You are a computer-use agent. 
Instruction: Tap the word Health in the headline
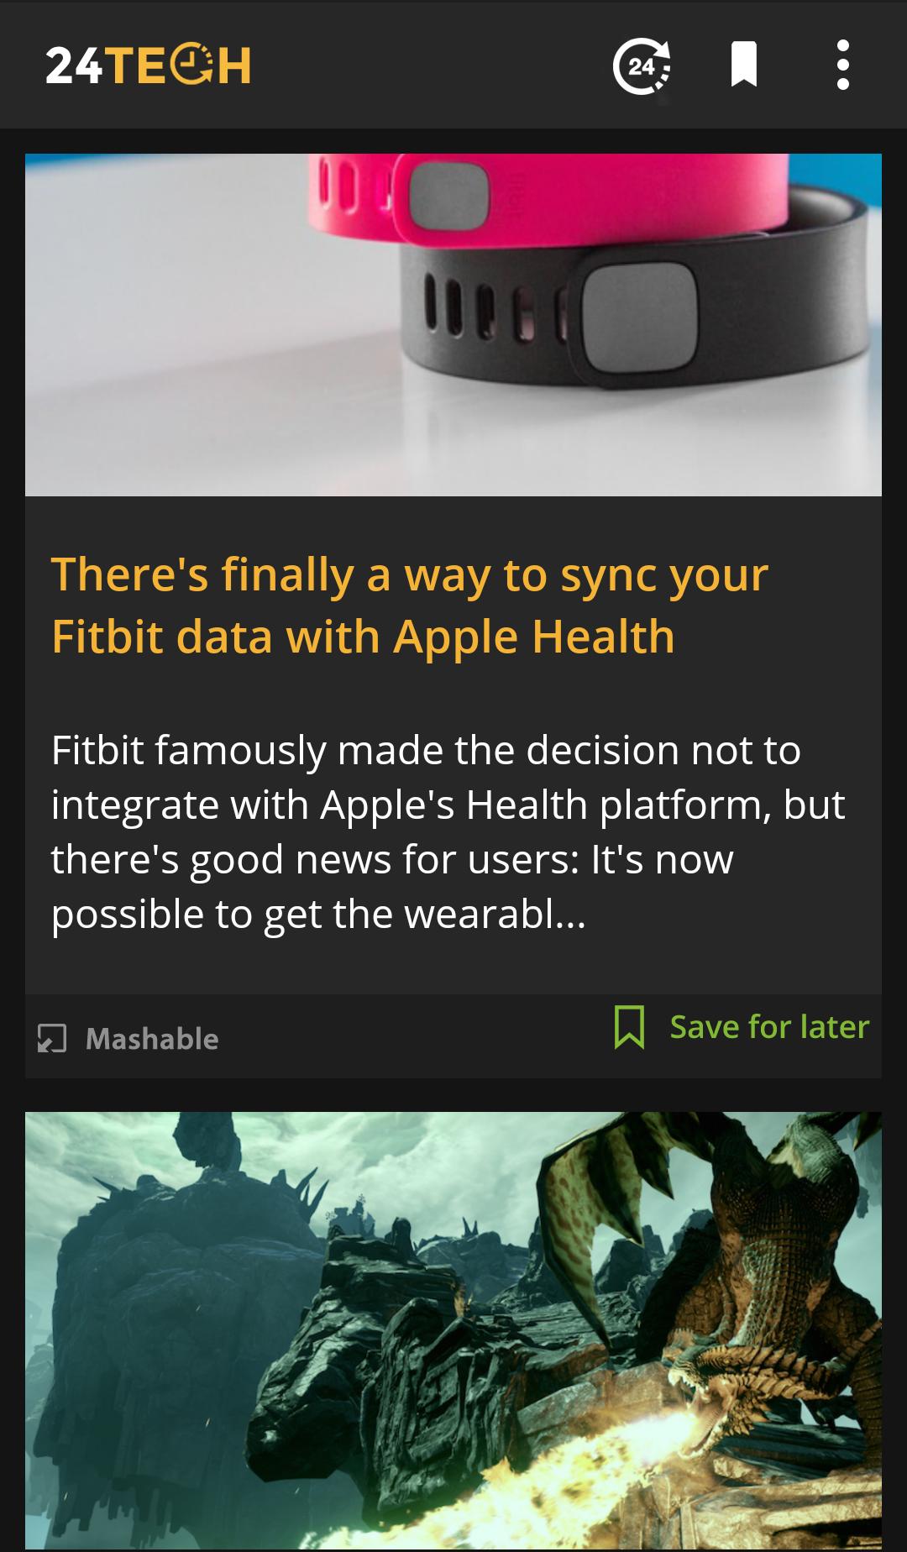click(x=603, y=637)
